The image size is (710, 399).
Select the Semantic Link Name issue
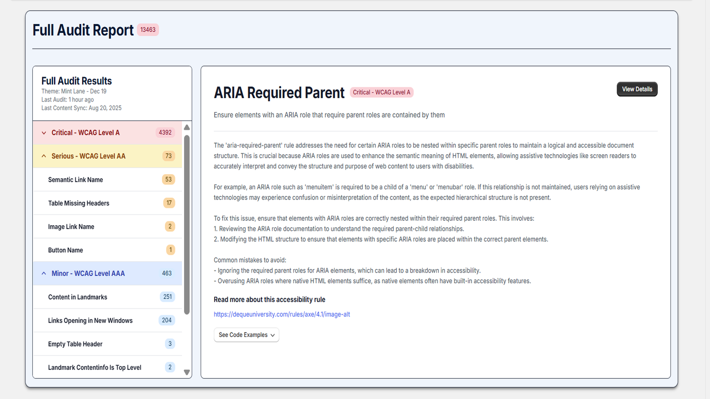coord(75,180)
